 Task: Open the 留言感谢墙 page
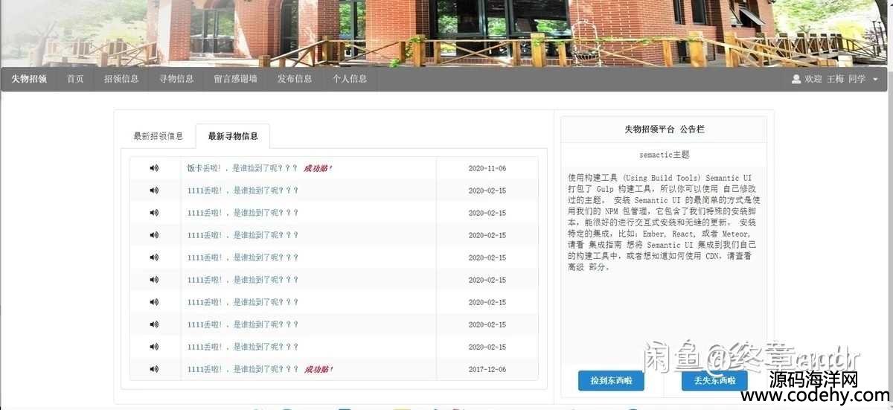235,79
